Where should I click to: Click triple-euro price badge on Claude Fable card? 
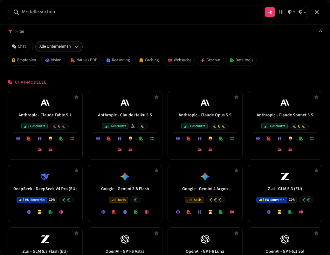(x=59, y=126)
